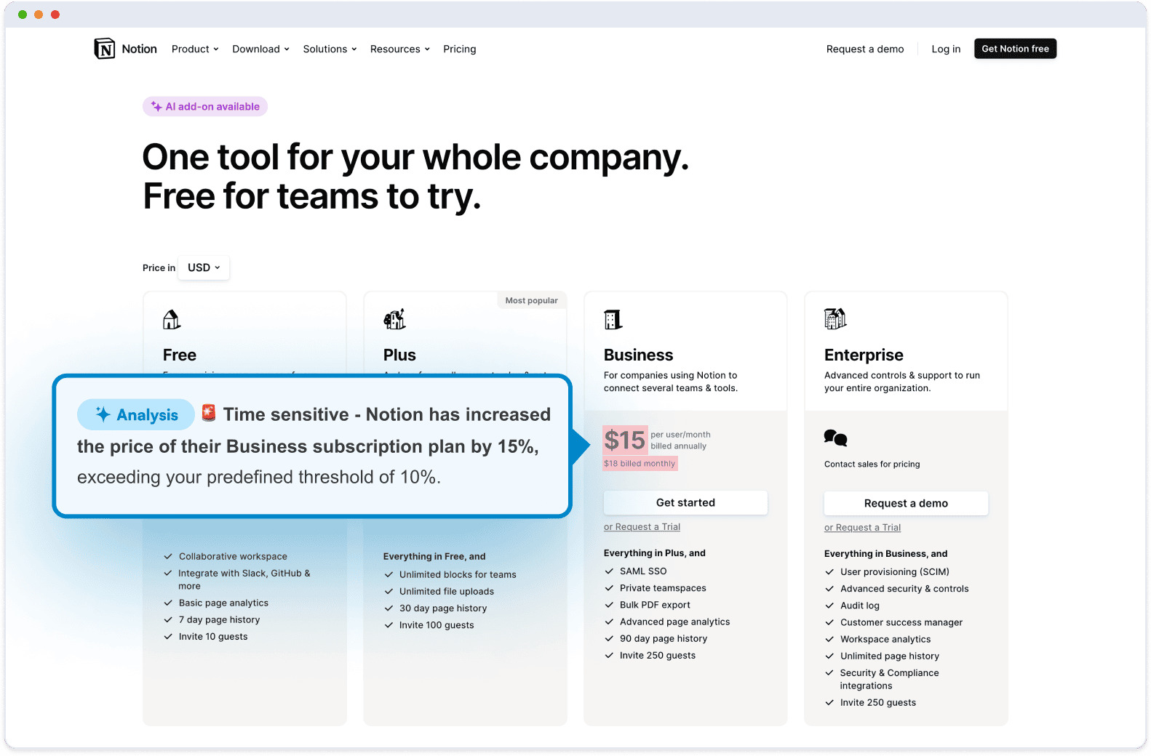Click Request a demo in header

(x=865, y=49)
